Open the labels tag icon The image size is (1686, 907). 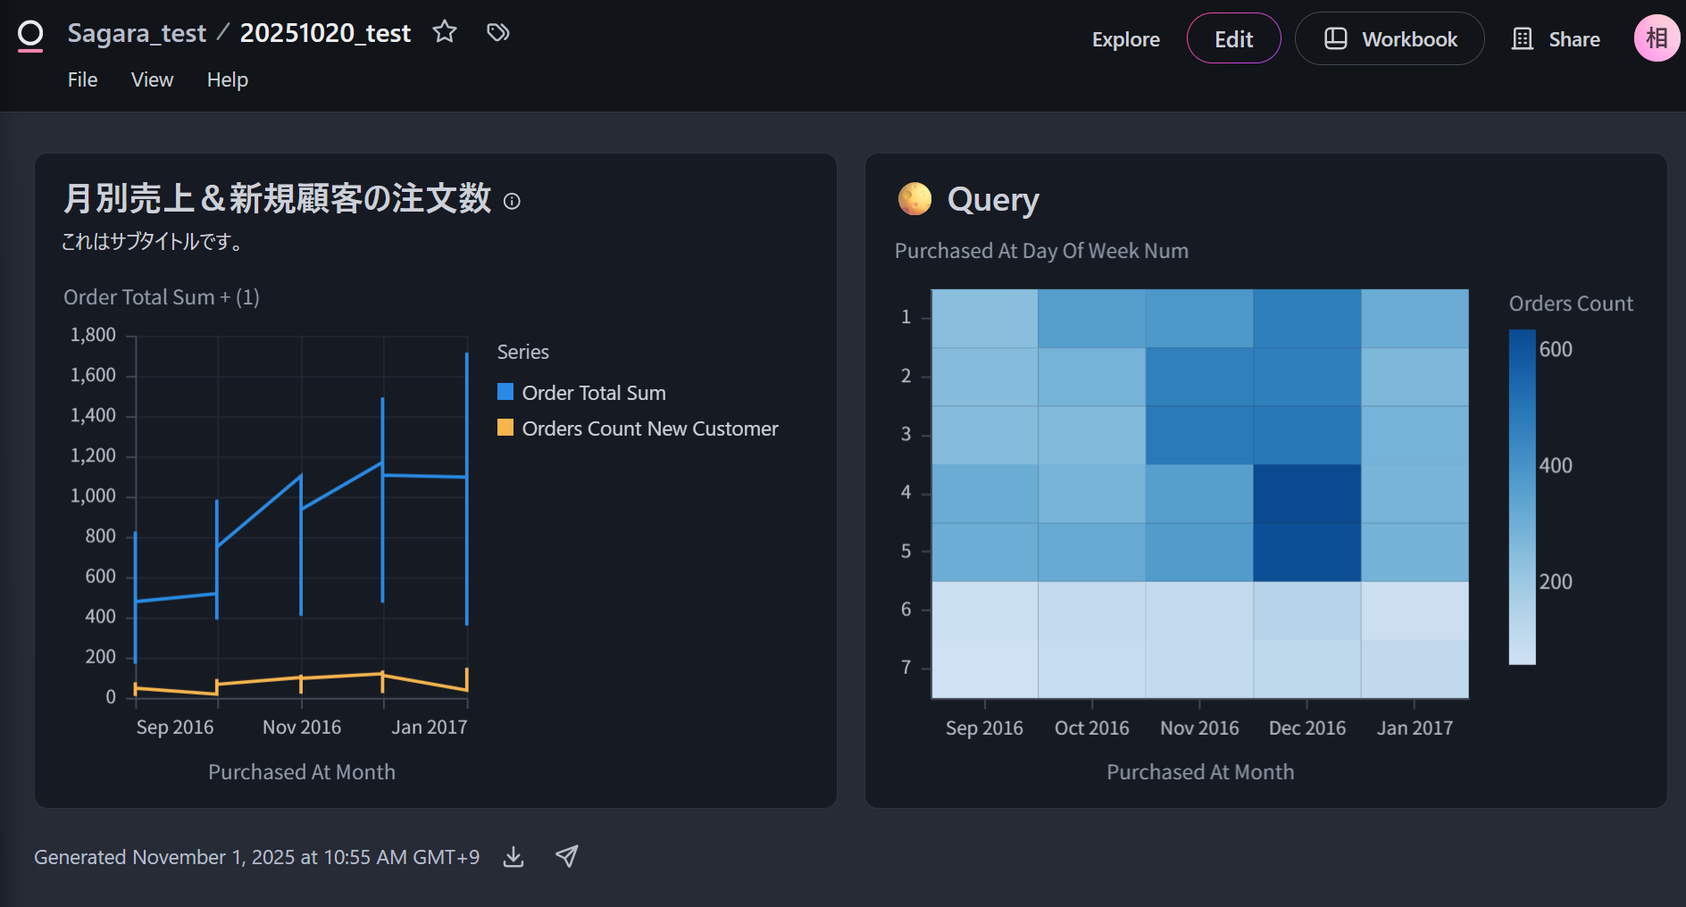[x=497, y=33]
